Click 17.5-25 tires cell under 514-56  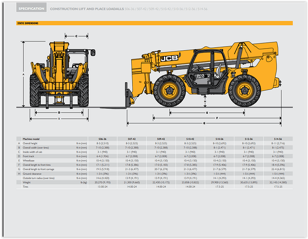pos(278,187)
